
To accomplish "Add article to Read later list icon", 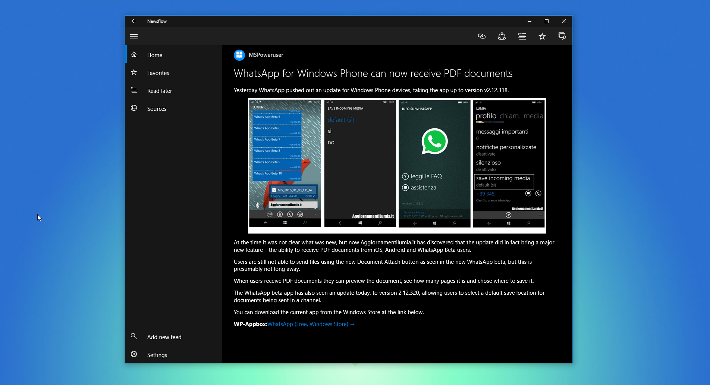I will click(522, 36).
